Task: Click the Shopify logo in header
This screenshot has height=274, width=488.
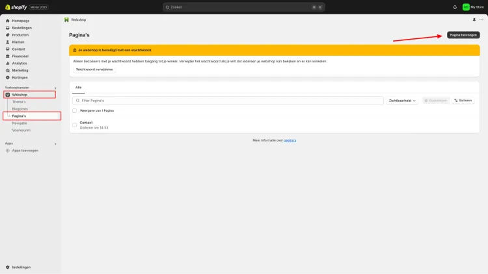Action: (x=16, y=7)
